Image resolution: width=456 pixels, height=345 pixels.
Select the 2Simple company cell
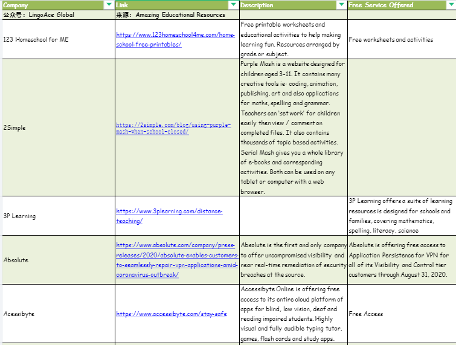click(x=59, y=127)
